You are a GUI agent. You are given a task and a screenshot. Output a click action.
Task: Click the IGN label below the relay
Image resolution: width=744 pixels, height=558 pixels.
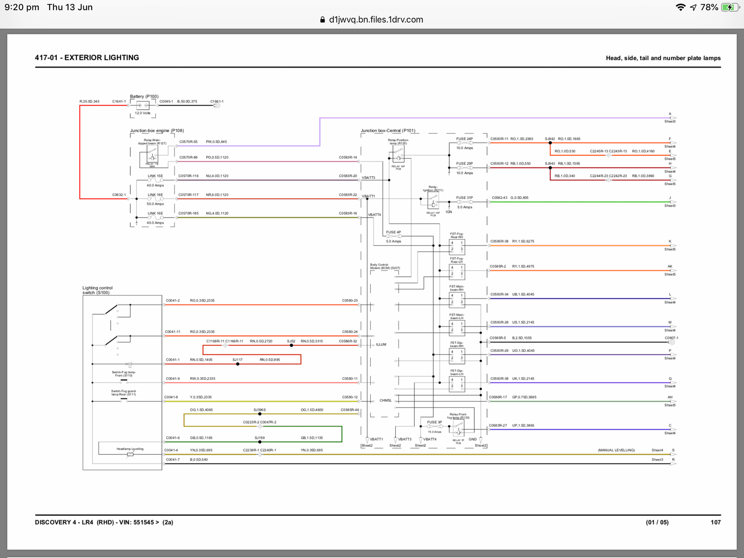pos(449,212)
